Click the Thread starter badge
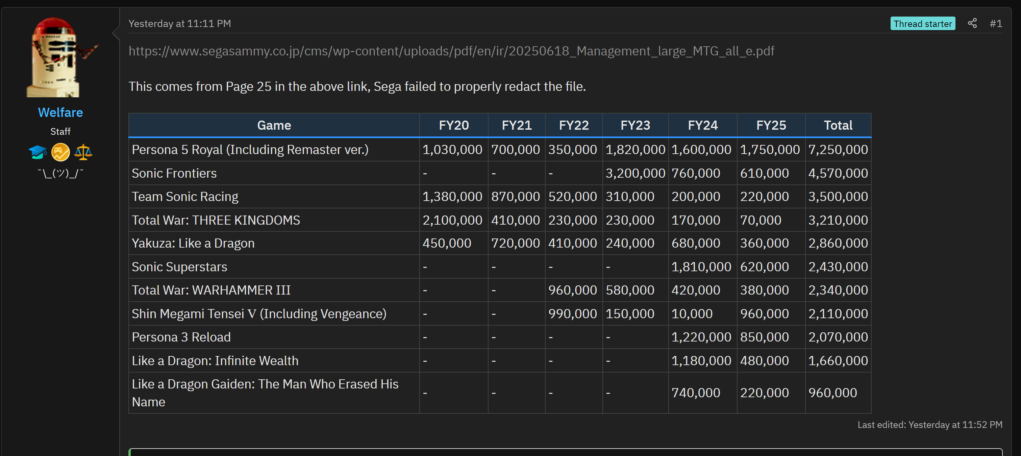1021x456 pixels. tap(923, 23)
